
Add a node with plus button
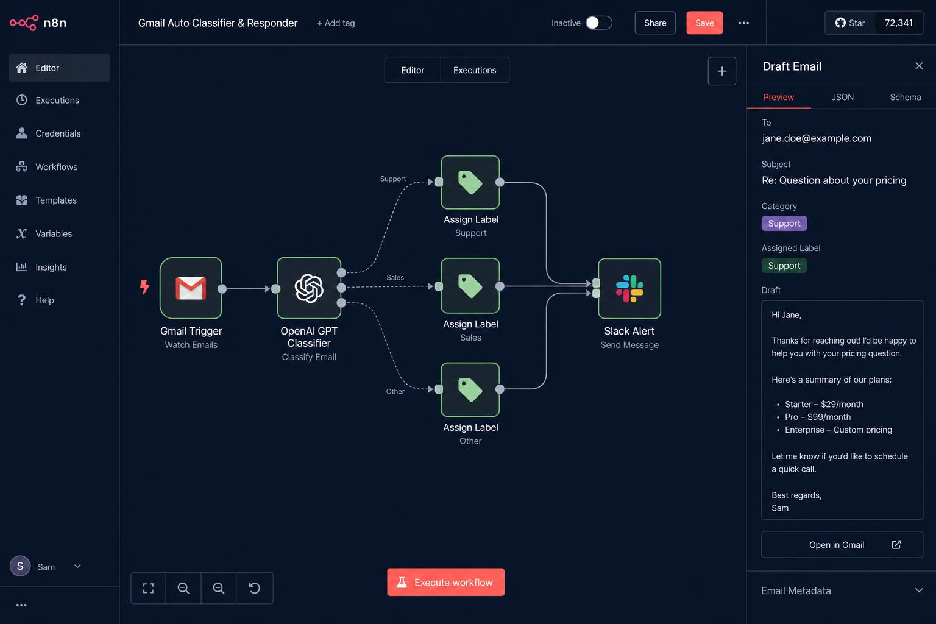point(722,71)
